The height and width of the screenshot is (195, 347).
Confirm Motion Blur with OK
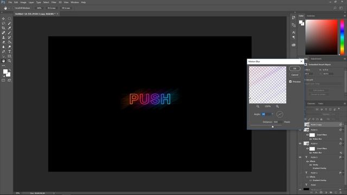tap(294, 69)
